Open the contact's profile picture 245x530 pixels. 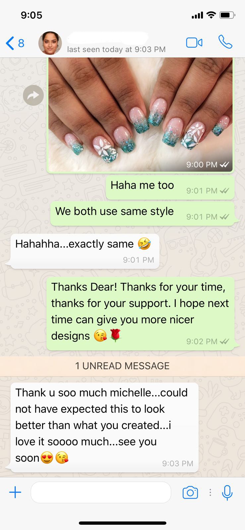click(x=50, y=43)
